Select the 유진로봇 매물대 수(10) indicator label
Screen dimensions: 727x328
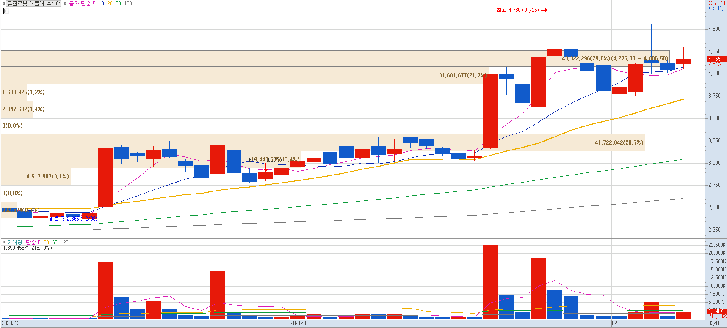(x=34, y=3)
